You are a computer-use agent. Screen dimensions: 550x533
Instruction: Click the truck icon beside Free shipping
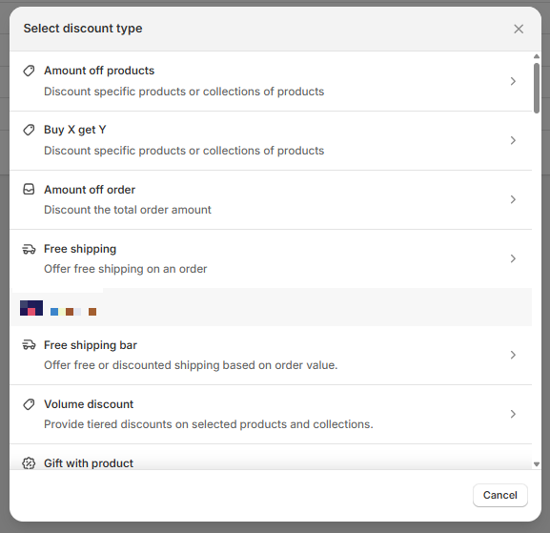(x=29, y=249)
